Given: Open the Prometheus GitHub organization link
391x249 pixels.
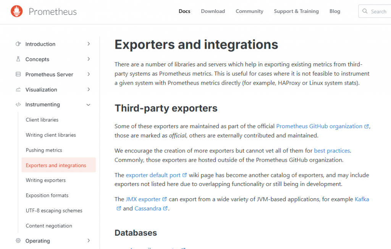Looking at the screenshot, I should point(319,126).
